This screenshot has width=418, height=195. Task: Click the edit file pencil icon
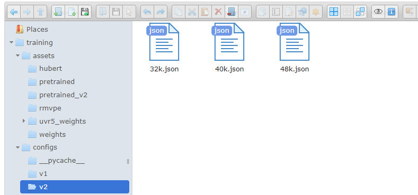(x=289, y=12)
